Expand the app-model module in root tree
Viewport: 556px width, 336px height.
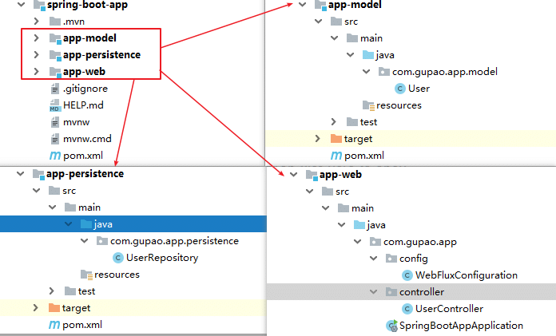click(36, 38)
